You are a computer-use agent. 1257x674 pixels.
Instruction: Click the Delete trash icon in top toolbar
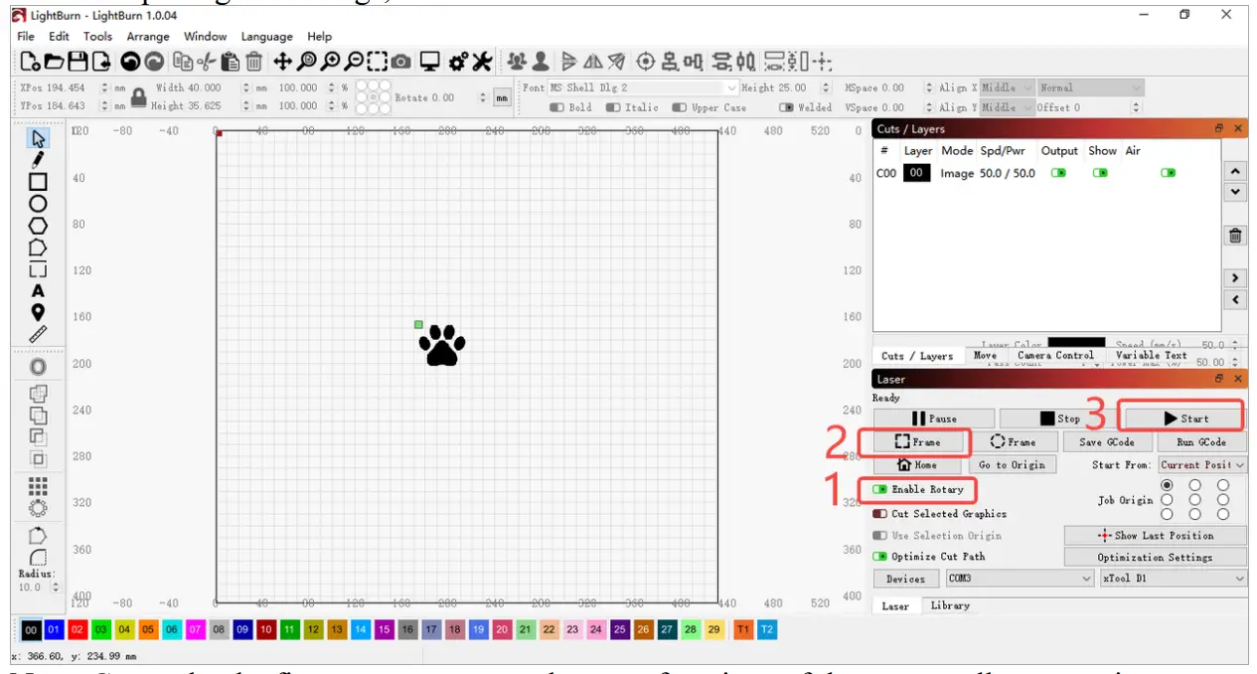254,62
